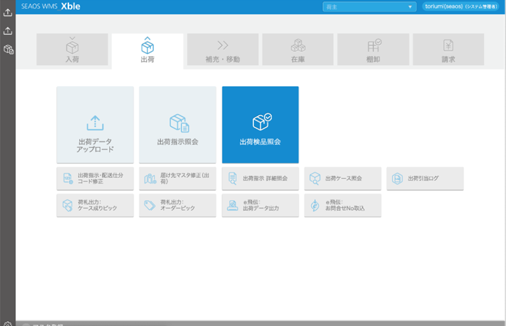Image resolution: width=506 pixels, height=326 pixels.
Task: Open the 出荷引当ログ button
Action: [x=424, y=178]
